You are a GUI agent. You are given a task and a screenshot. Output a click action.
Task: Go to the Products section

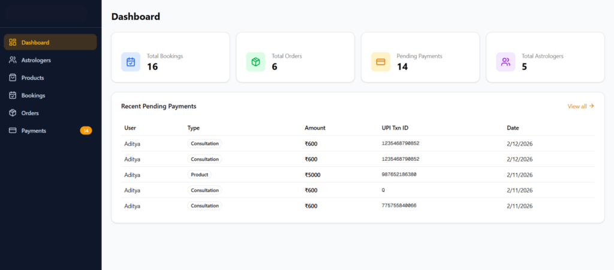click(x=32, y=77)
